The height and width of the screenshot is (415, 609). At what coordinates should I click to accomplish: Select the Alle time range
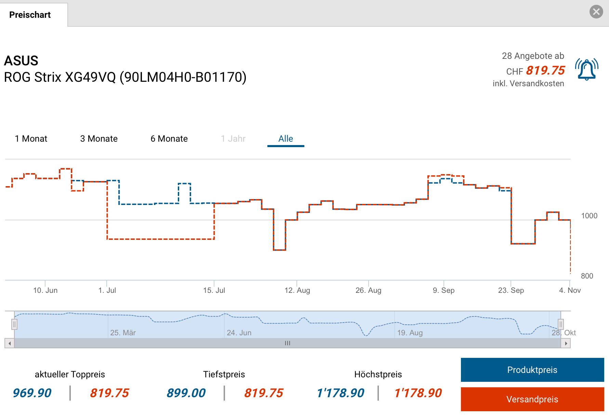point(286,139)
